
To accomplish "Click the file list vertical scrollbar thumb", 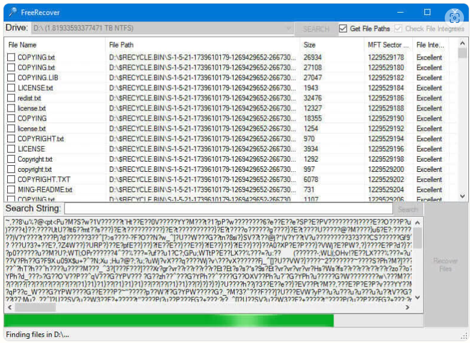I will pos(463,53).
